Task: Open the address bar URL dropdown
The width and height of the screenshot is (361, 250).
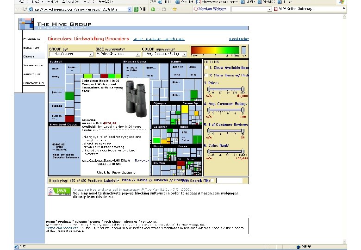Action: (130, 9)
